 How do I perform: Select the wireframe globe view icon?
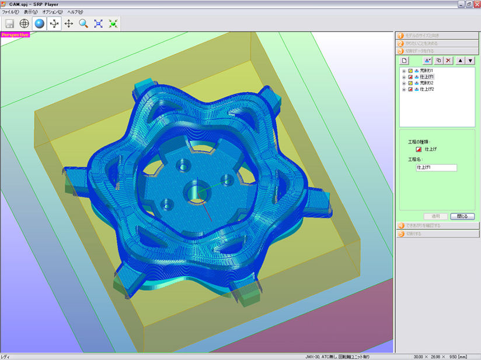[x=25, y=24]
